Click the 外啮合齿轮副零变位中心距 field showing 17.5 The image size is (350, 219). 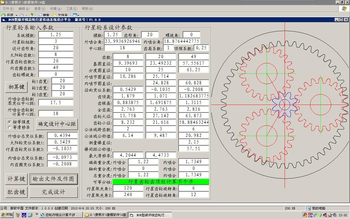tap(56, 103)
